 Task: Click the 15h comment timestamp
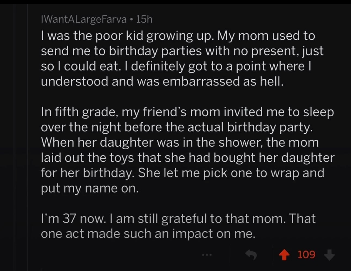click(144, 19)
